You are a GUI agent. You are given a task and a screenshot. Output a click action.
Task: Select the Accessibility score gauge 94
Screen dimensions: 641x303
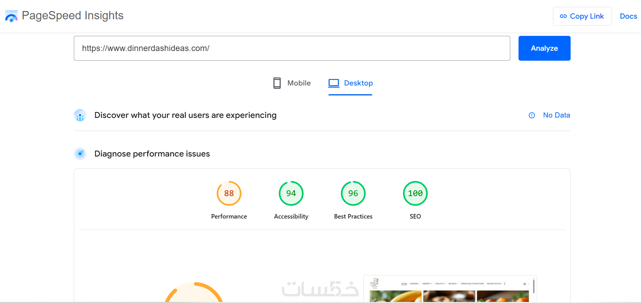coord(291,193)
